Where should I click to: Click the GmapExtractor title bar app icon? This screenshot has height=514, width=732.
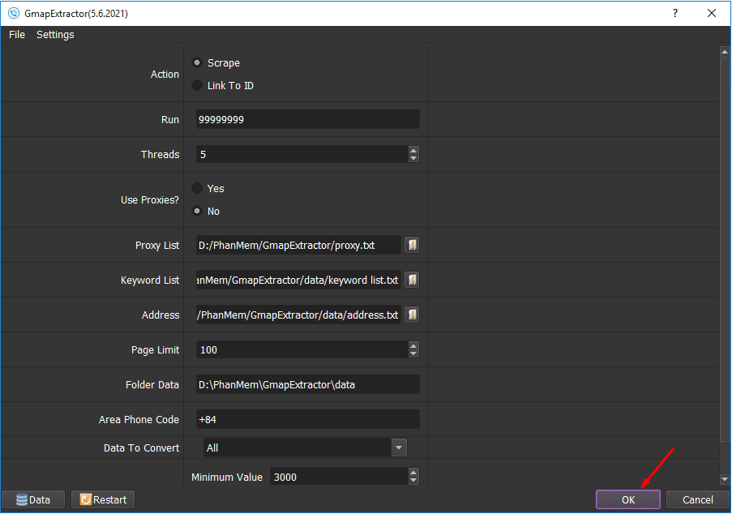14,13
